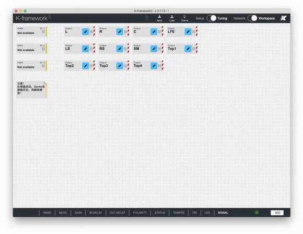Select the MUTE tab in bottom bar
The height and width of the screenshot is (234, 303).
tap(63, 213)
